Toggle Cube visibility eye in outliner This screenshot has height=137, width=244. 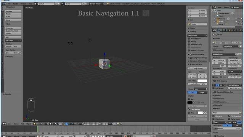click(236, 21)
